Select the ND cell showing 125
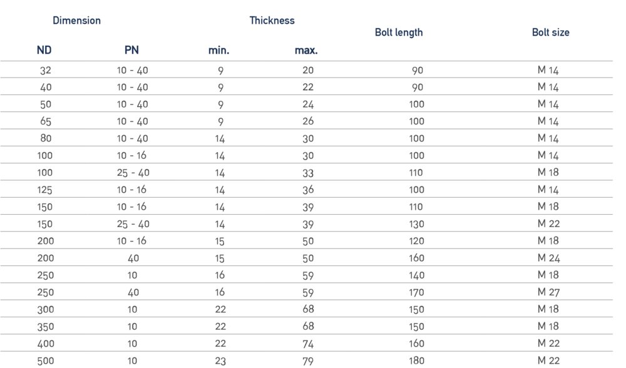This screenshot has height=368, width=626. click(45, 190)
